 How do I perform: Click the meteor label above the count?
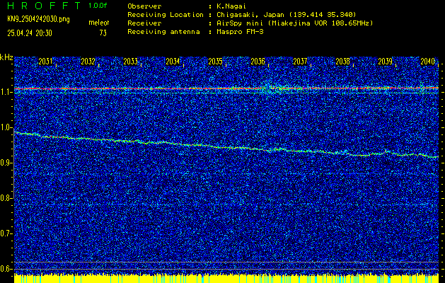point(98,23)
